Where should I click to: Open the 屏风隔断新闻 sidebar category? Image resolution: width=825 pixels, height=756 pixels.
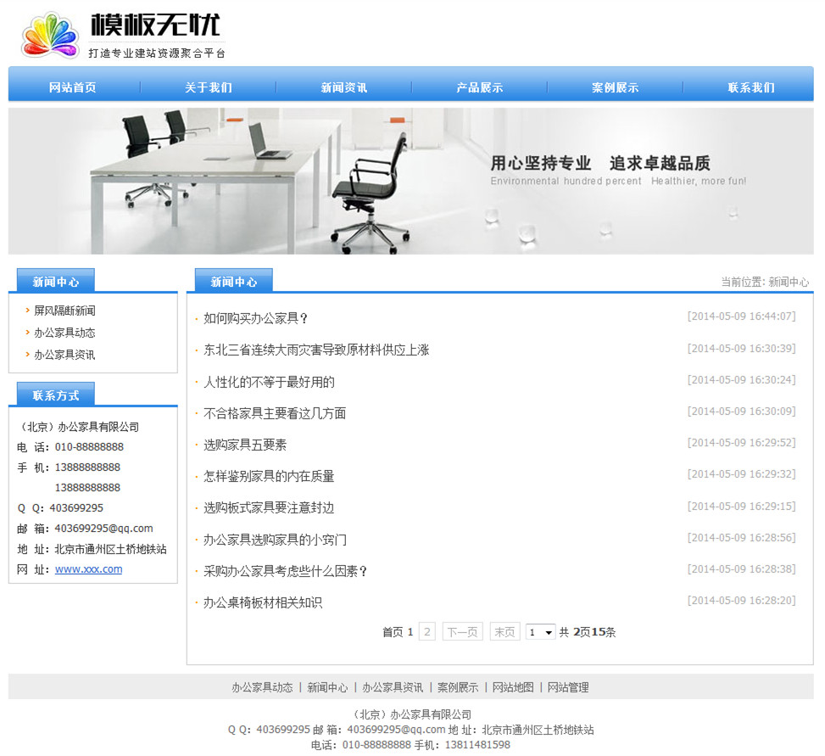(64, 311)
